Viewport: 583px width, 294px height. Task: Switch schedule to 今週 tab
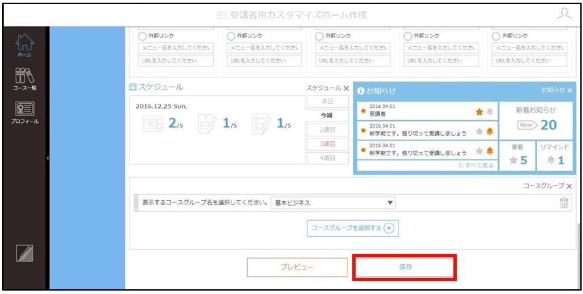pos(326,115)
